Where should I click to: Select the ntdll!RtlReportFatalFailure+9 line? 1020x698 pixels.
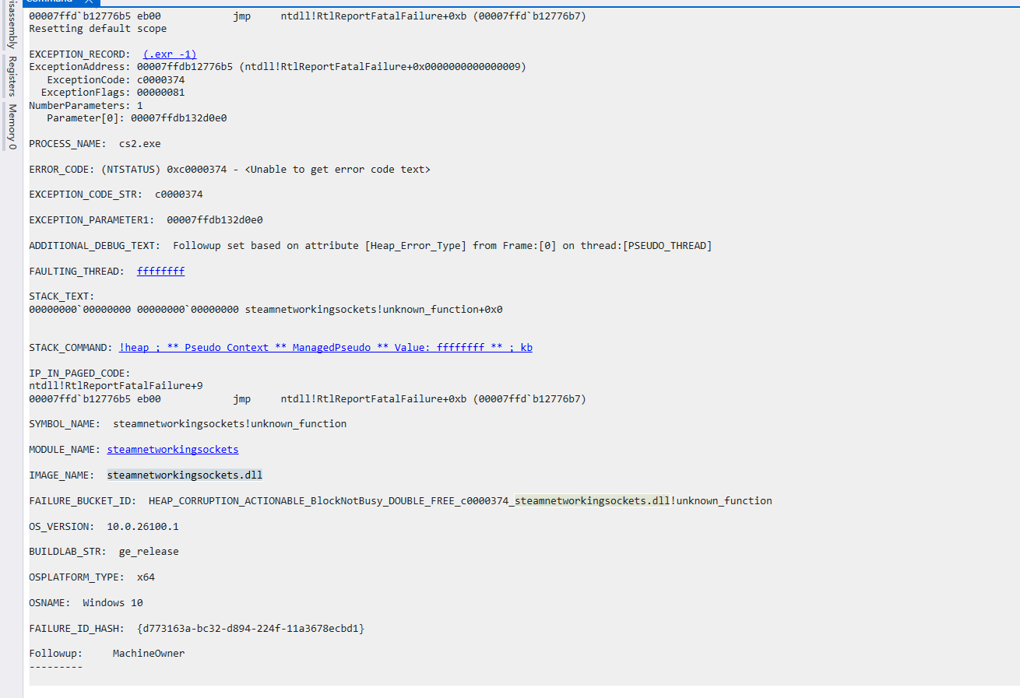[116, 386]
